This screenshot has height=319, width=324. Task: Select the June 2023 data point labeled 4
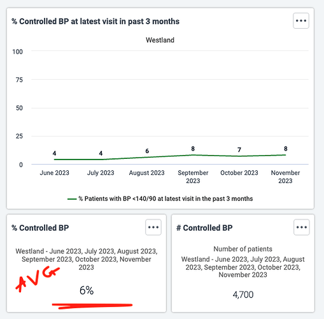click(55, 159)
